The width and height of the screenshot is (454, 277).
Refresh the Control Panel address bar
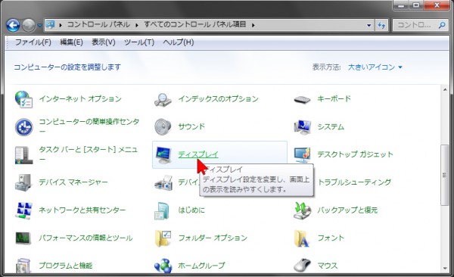pyautogui.click(x=381, y=25)
